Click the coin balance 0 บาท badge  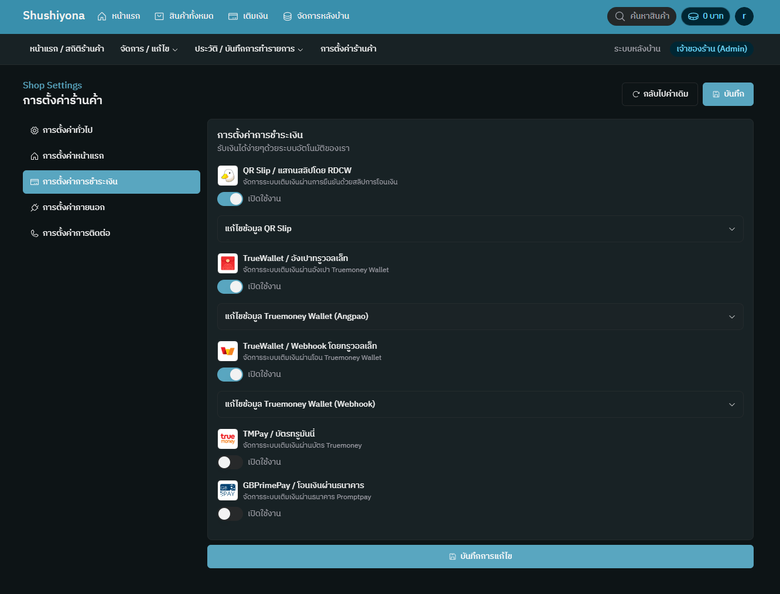point(706,16)
